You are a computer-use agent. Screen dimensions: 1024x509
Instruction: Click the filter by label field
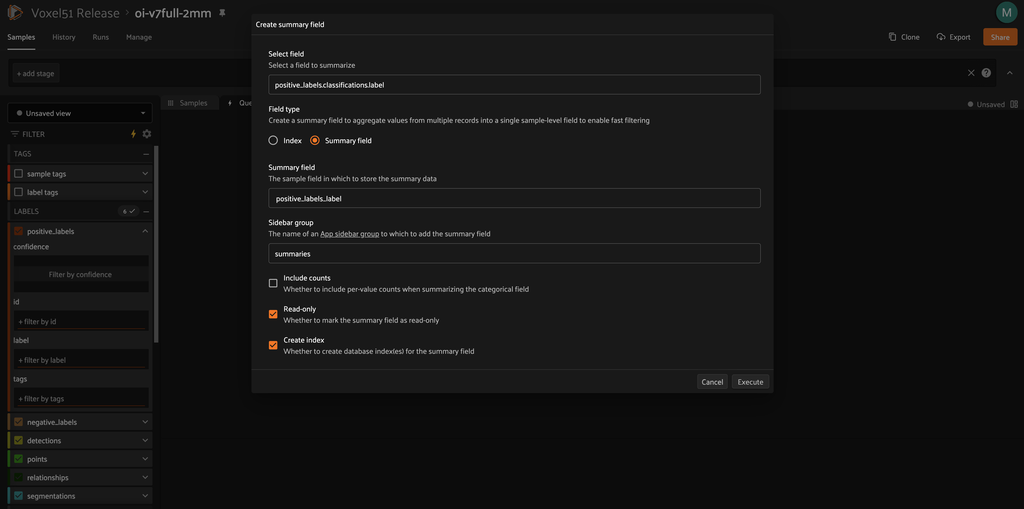(x=81, y=359)
